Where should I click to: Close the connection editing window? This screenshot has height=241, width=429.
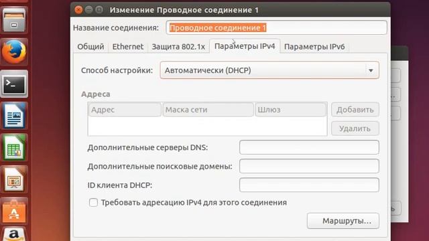pos(78,10)
